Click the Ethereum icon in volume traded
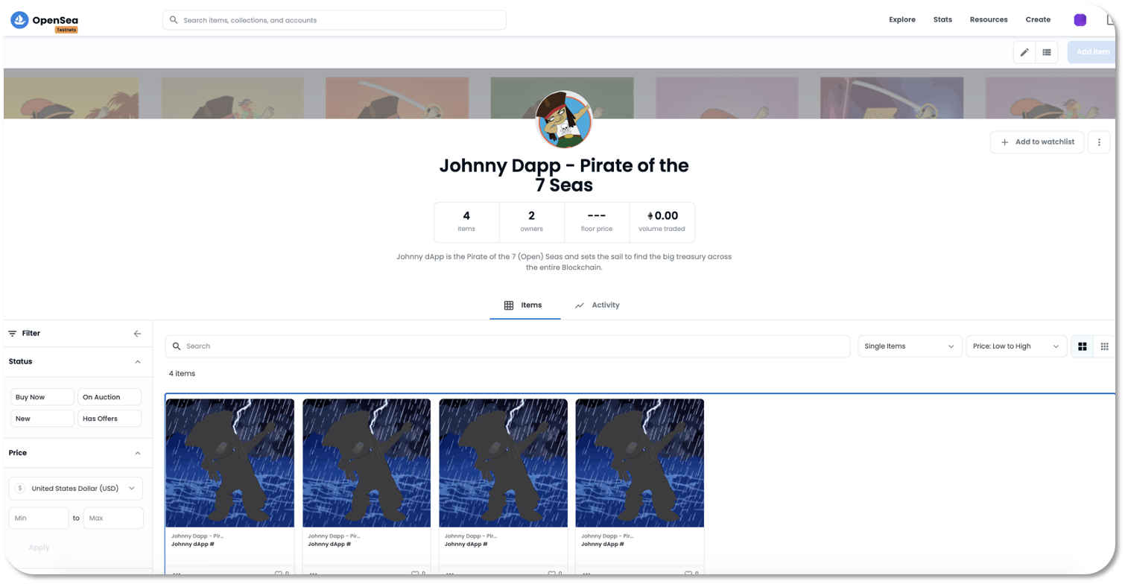 click(x=650, y=216)
